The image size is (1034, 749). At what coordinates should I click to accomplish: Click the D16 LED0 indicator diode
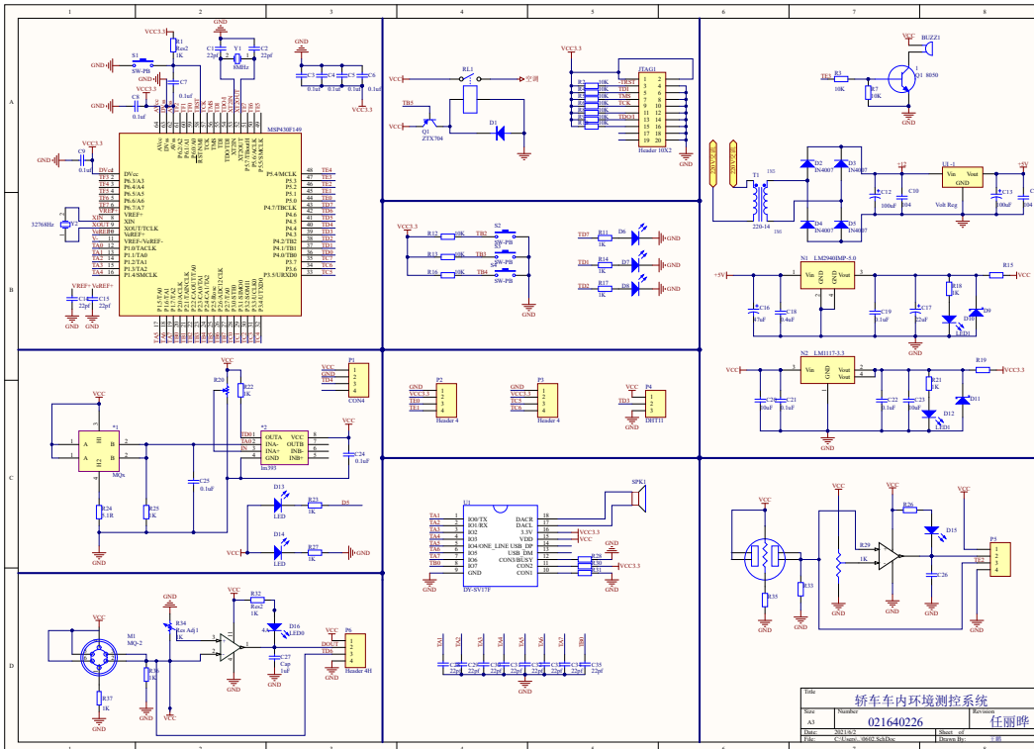pos(274,627)
